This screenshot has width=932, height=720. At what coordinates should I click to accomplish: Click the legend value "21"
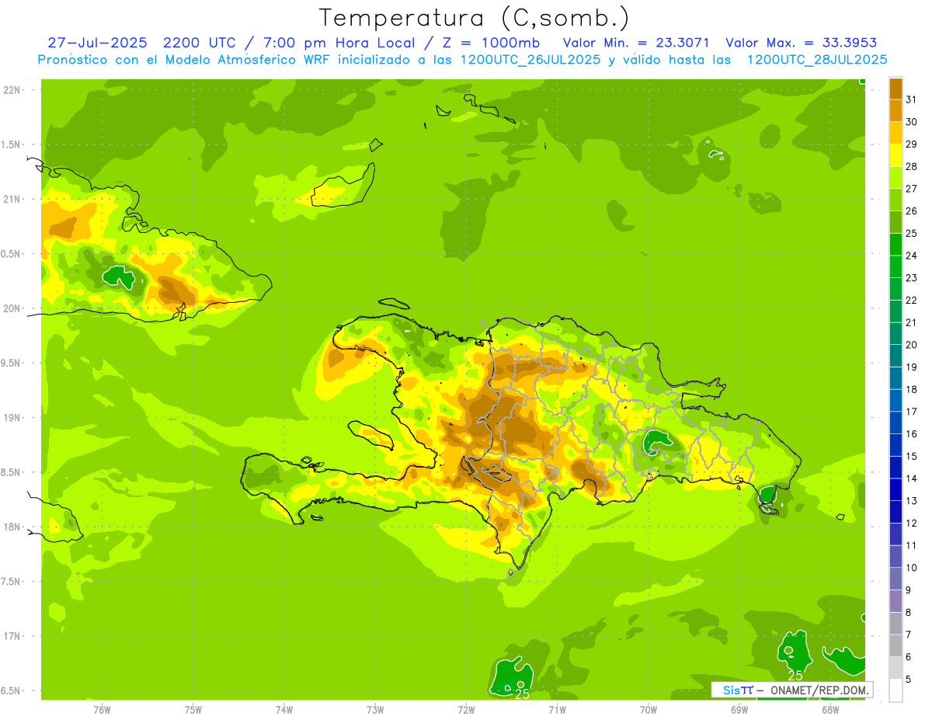click(x=911, y=322)
